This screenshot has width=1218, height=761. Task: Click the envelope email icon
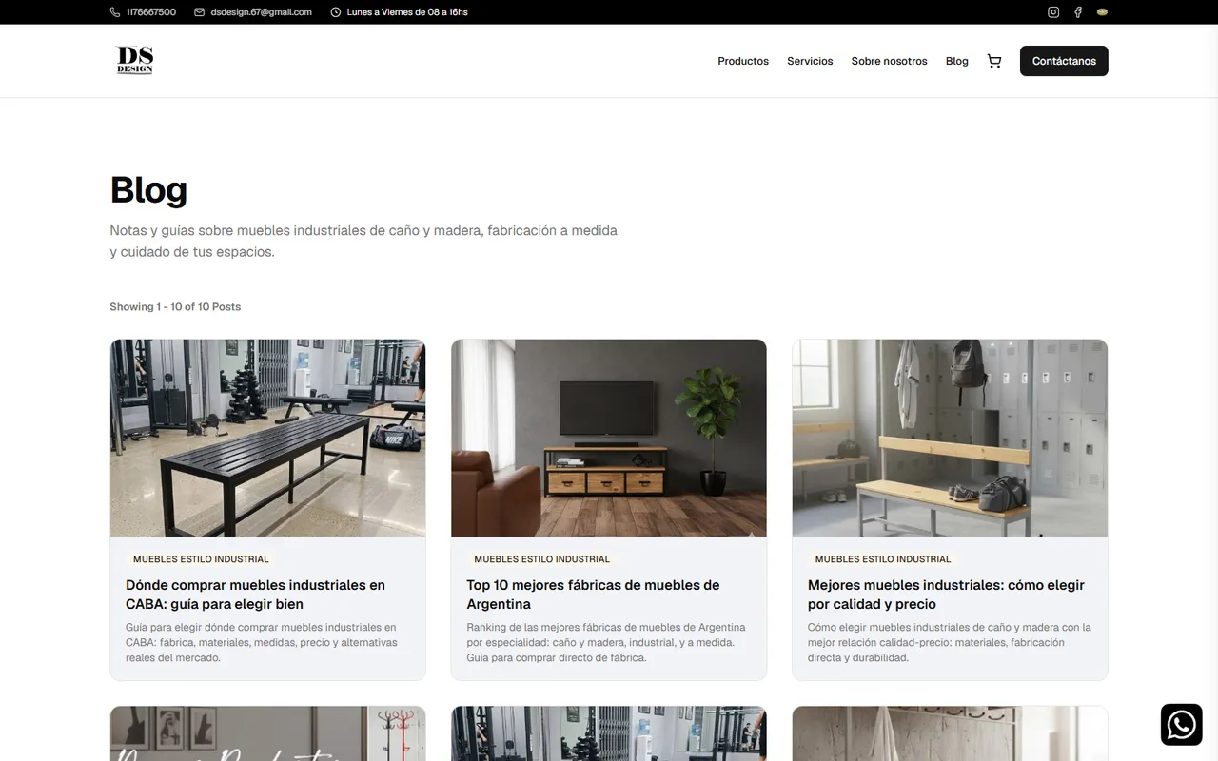[199, 12]
